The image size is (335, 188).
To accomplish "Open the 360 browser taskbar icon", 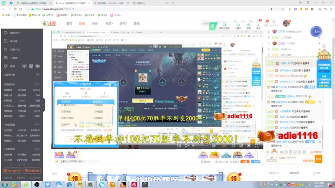I will [x=26, y=185].
